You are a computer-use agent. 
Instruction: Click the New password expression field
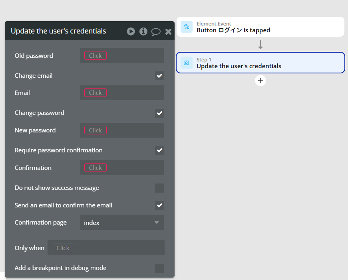tap(122, 130)
